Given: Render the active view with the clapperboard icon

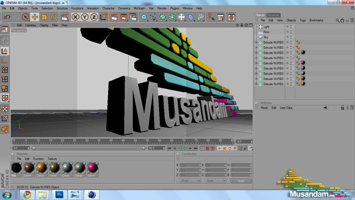Looking at the screenshot, I should point(114,17).
